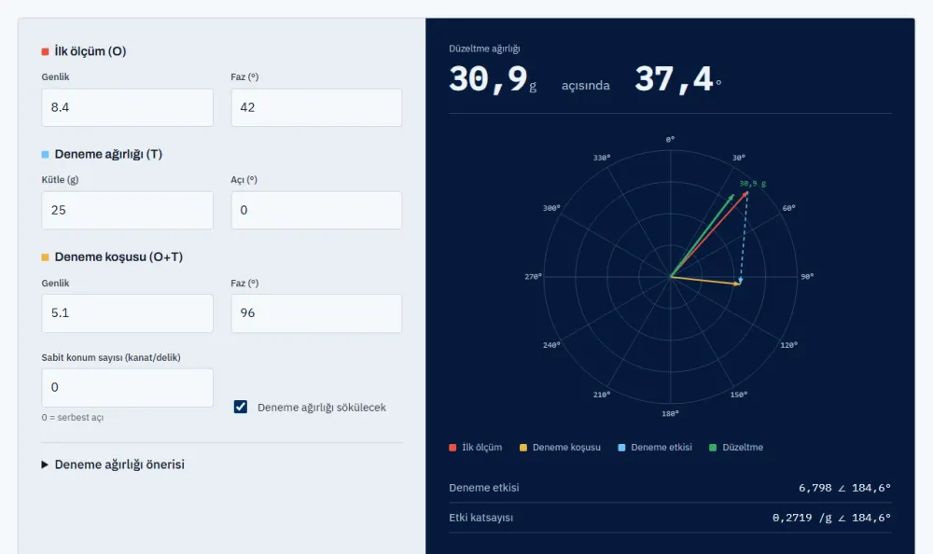Click the 90° label on polar chart
Viewport: 933px width, 554px height.
807,277
